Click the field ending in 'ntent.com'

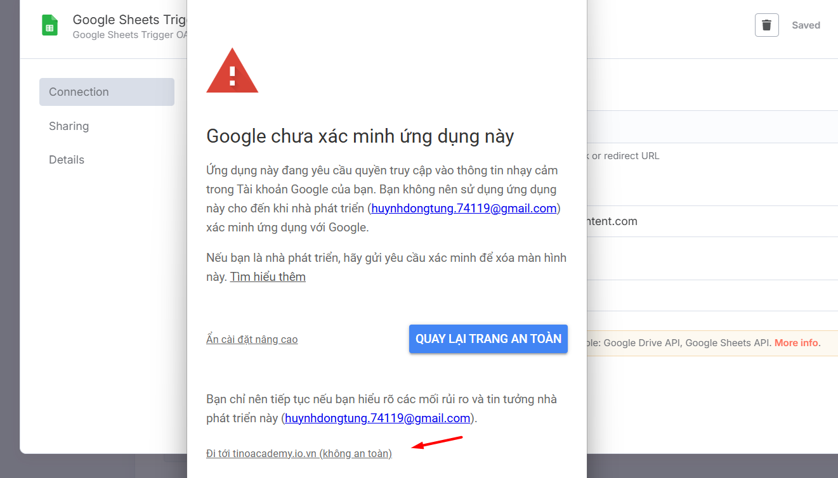pyautogui.click(x=712, y=221)
